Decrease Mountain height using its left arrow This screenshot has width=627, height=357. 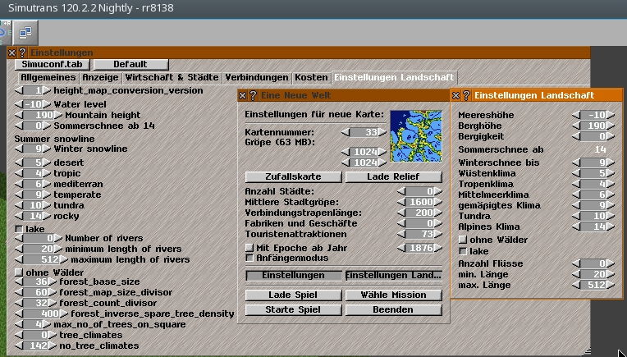18,116
